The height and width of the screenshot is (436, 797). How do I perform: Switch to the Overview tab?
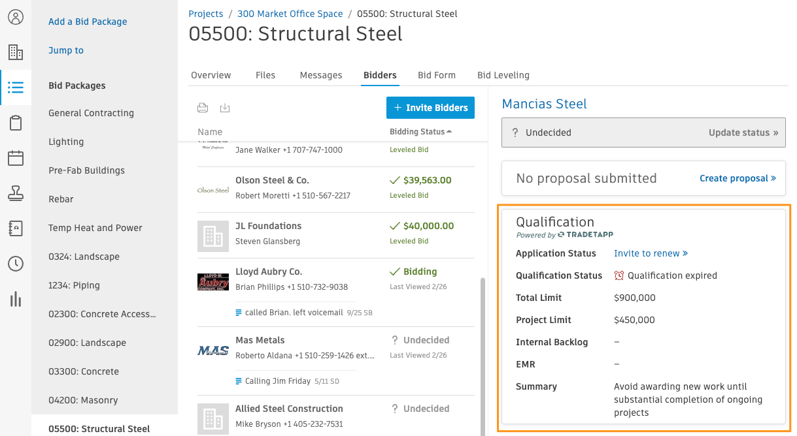click(x=211, y=75)
